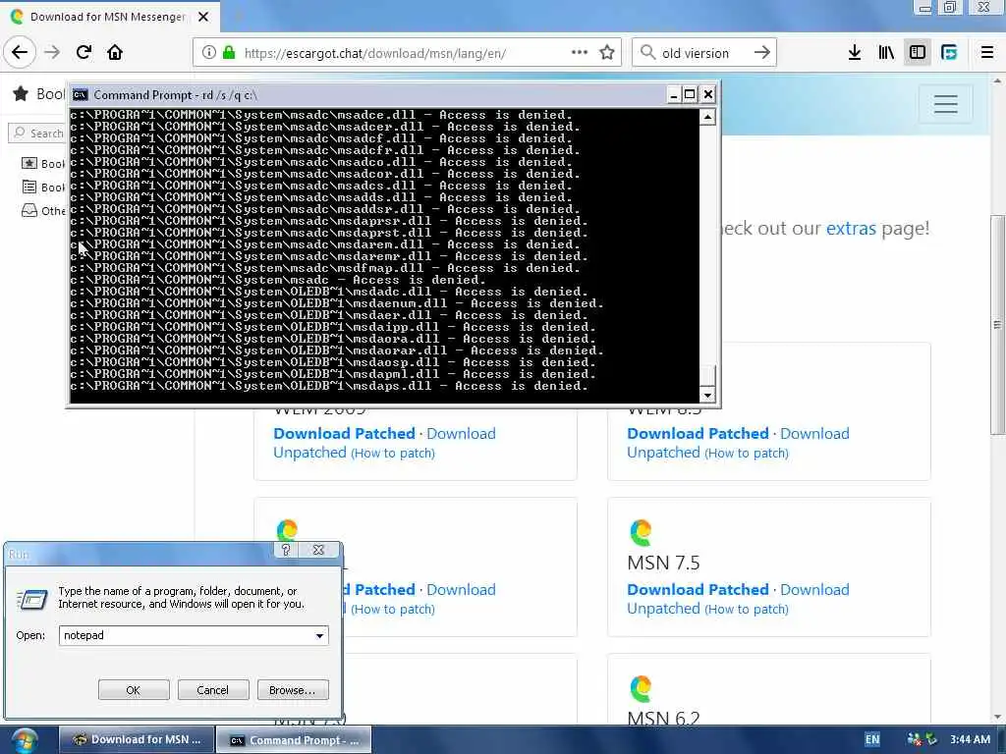The image size is (1006, 754).
Task: Click the browser forward arrow
Action: pyautogui.click(x=52, y=53)
